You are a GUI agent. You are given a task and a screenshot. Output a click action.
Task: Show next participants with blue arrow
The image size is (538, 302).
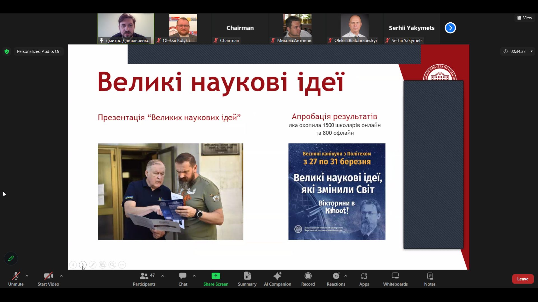click(450, 28)
